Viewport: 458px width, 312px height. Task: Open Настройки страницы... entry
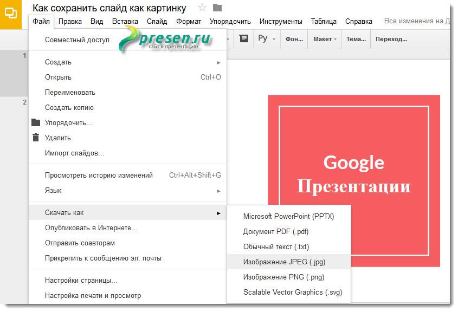coord(128,281)
